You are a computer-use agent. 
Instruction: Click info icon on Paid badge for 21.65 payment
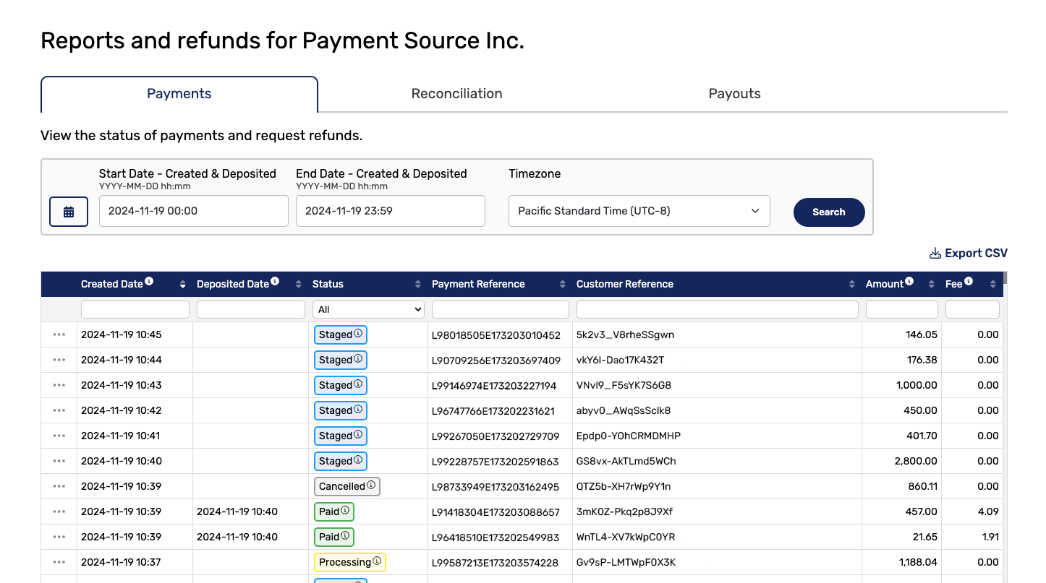click(x=345, y=536)
